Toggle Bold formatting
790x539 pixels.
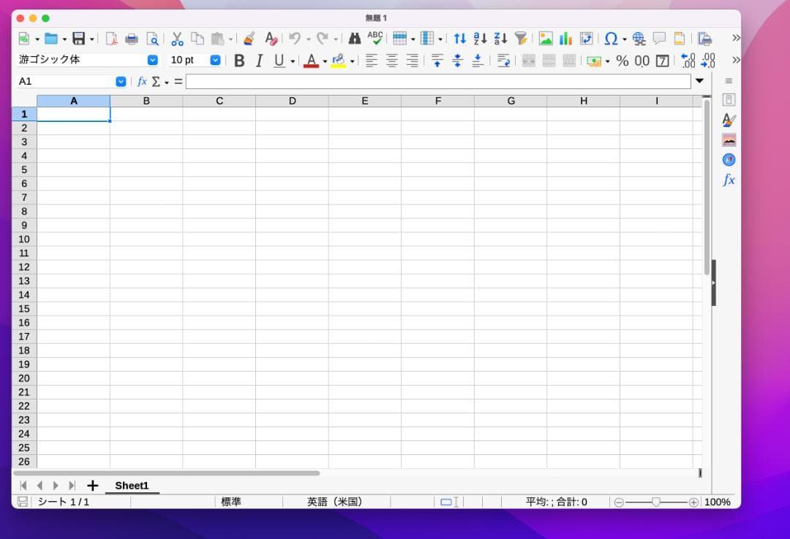coord(239,61)
